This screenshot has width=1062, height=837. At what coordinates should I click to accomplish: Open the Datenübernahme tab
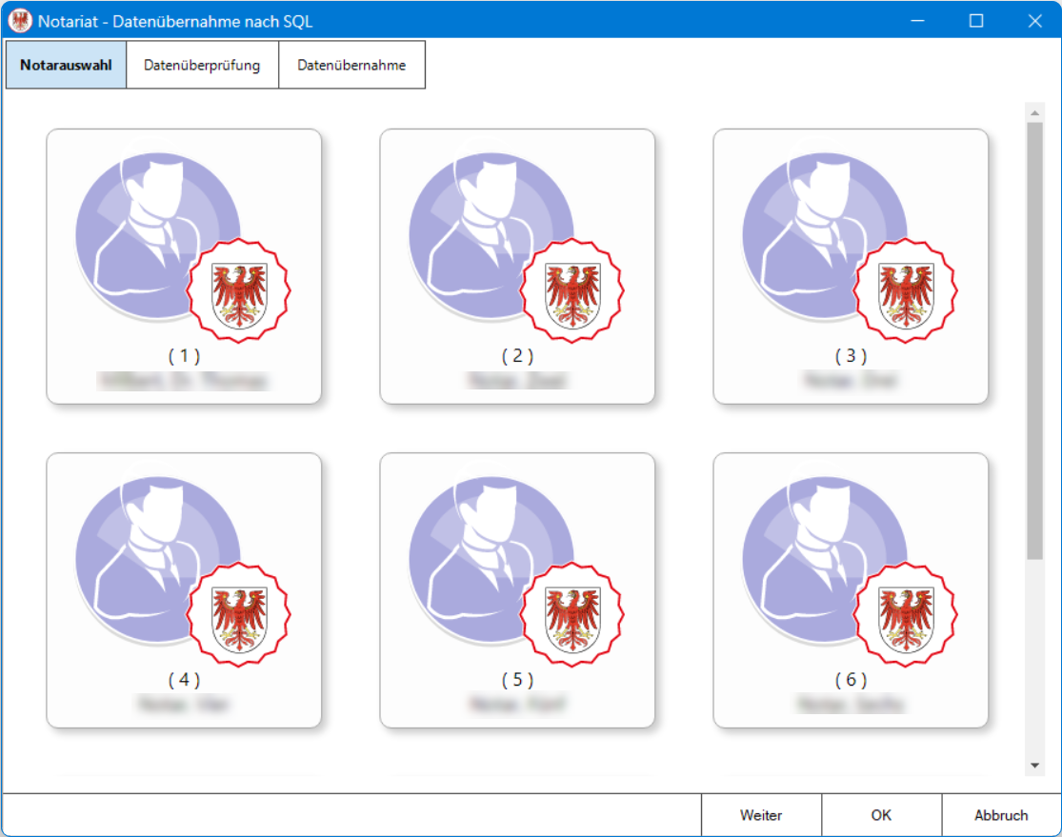(x=351, y=66)
